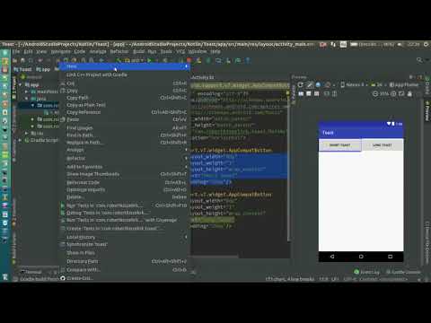This screenshot has width=431, height=323.
Task: Open the VCS menu in menu bar
Action: pos(180,52)
